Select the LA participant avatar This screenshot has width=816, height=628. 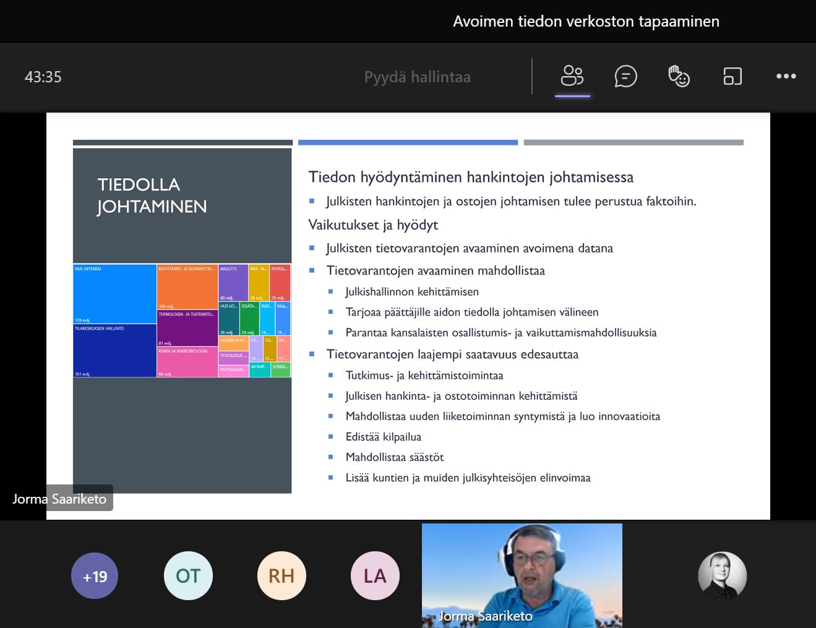[375, 576]
